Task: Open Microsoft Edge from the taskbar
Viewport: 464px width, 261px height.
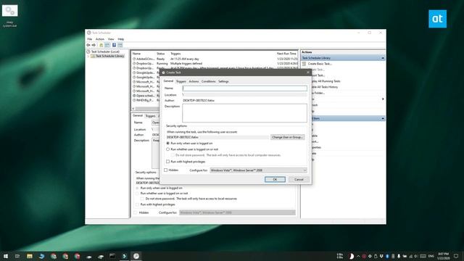Action: [x=41, y=256]
